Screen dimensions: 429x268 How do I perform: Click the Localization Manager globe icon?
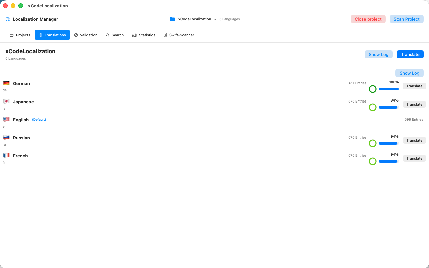click(x=8, y=19)
